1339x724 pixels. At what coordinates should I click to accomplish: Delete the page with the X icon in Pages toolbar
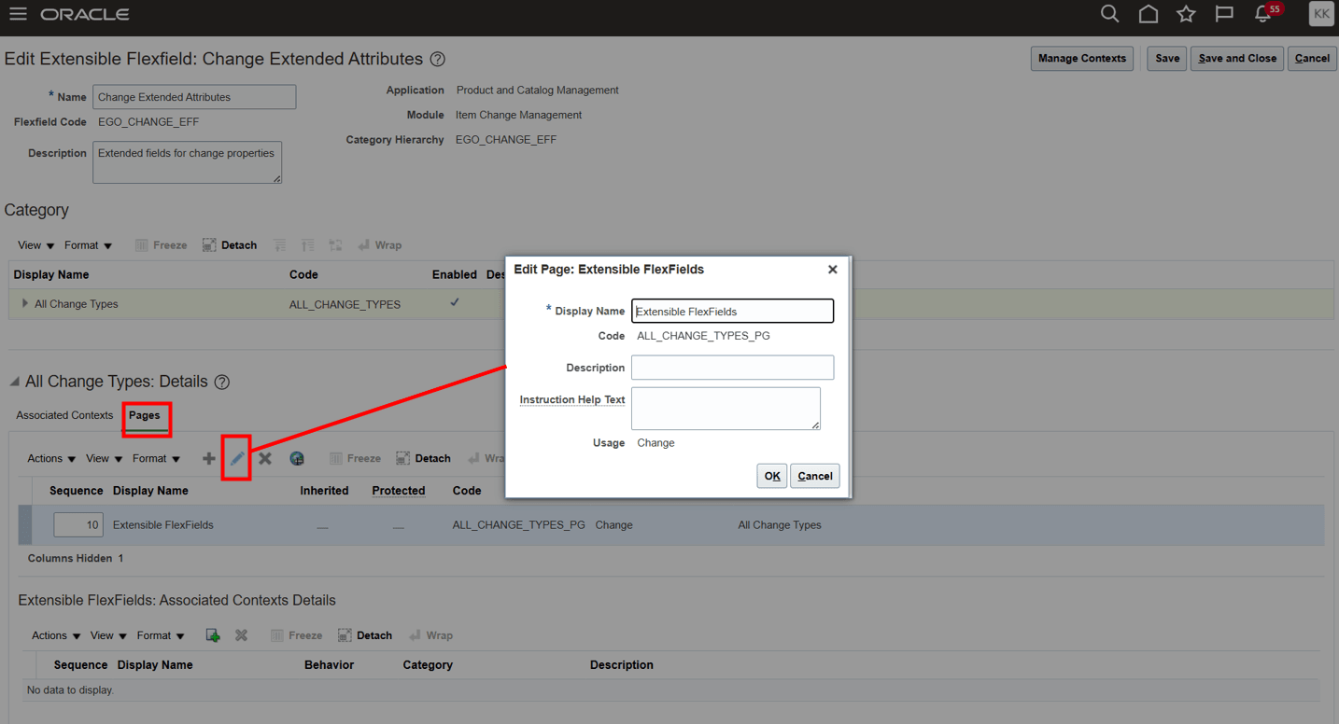(265, 458)
